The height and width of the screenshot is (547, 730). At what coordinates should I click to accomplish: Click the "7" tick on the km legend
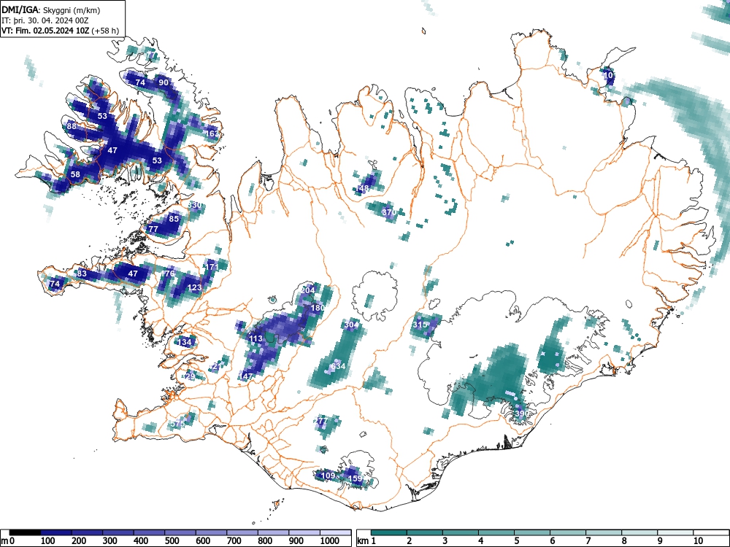588,540
